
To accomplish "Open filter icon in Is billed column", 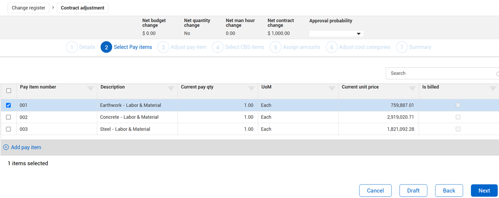I will [x=493, y=88].
